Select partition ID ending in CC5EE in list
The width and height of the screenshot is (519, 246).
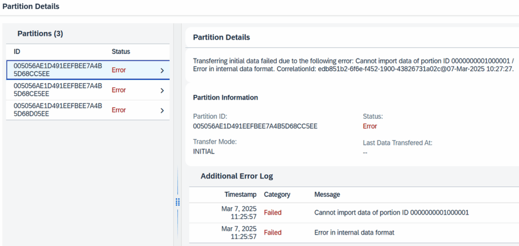(58, 70)
